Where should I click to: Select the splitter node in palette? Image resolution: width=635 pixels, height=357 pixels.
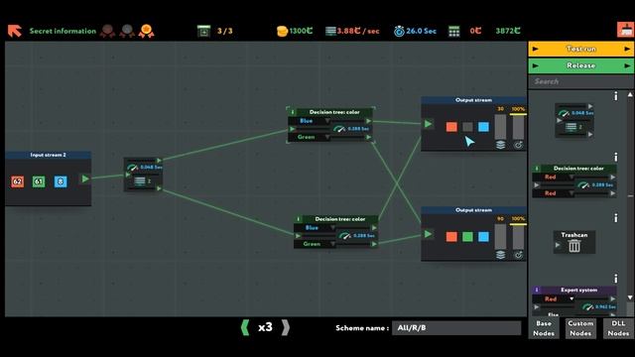[x=574, y=121]
